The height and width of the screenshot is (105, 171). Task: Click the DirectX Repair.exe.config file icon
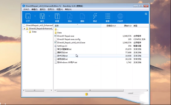[56, 39]
